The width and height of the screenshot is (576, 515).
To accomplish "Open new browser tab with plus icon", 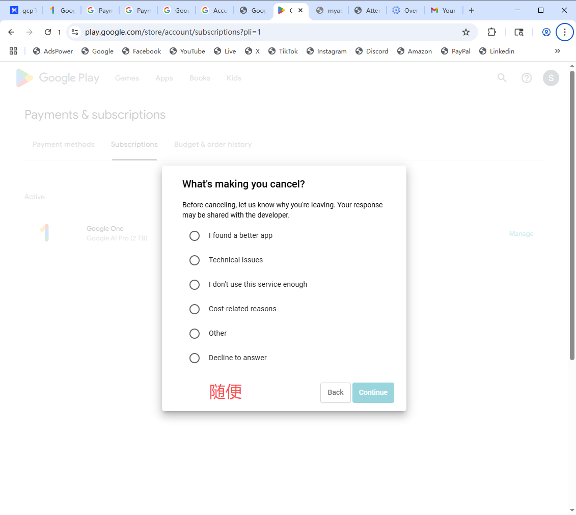I will 472,10.
